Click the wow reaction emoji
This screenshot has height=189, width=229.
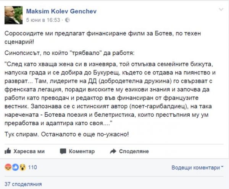[x=23, y=167]
